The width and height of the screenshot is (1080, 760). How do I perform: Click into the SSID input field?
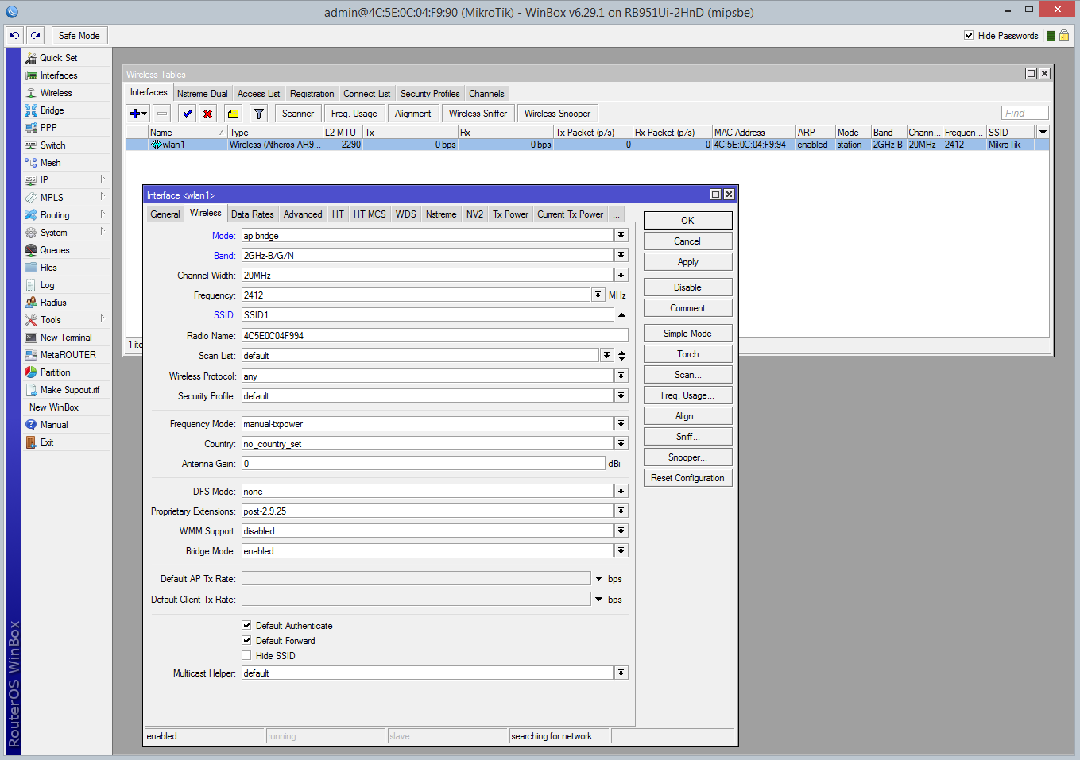pos(427,315)
